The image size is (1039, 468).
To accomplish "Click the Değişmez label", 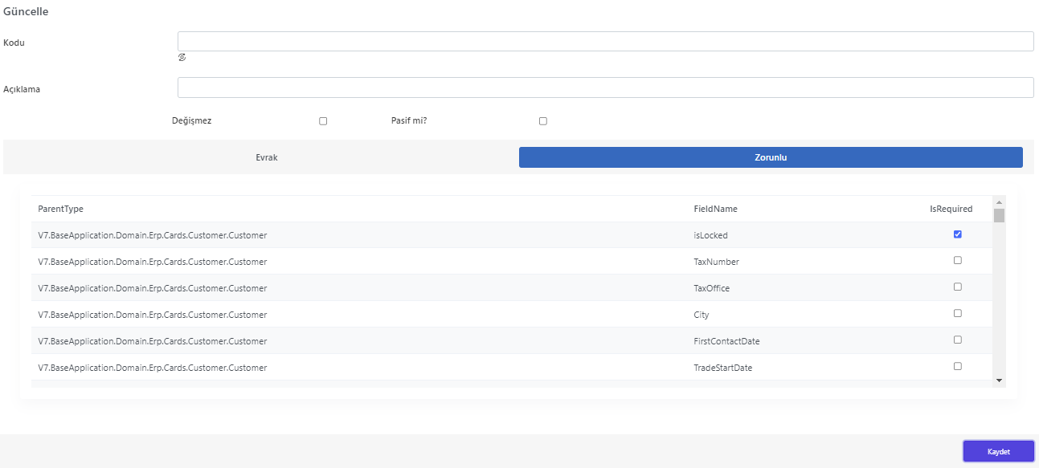I will [192, 120].
